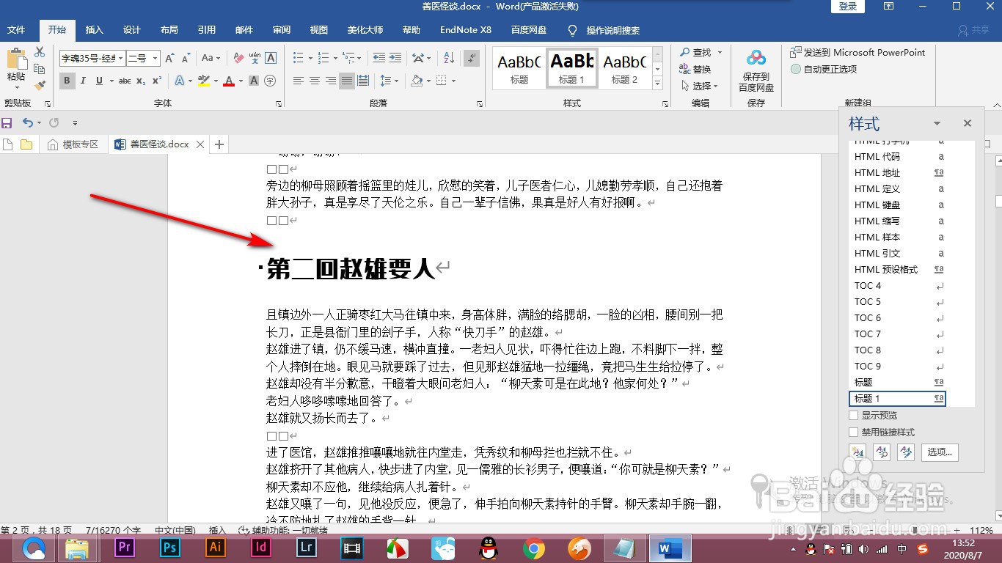Click the Undo arrow icon
1002x563 pixels.
tap(27, 123)
